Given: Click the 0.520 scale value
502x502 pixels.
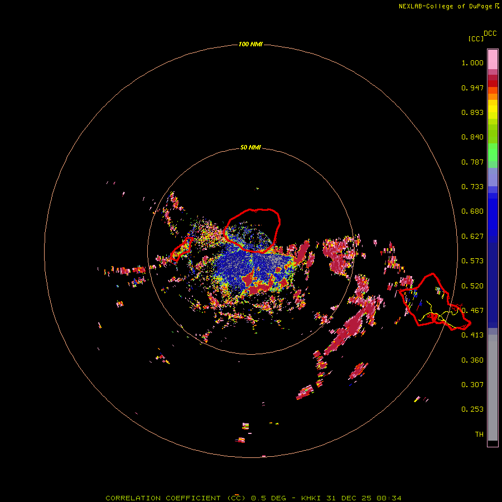Looking at the screenshot, I should point(472,286).
